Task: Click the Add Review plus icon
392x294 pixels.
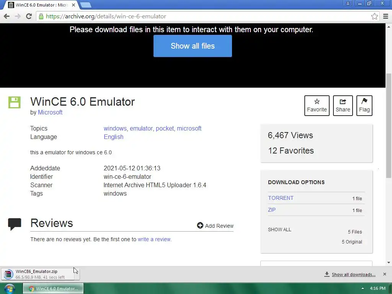Action: pyautogui.click(x=200, y=225)
